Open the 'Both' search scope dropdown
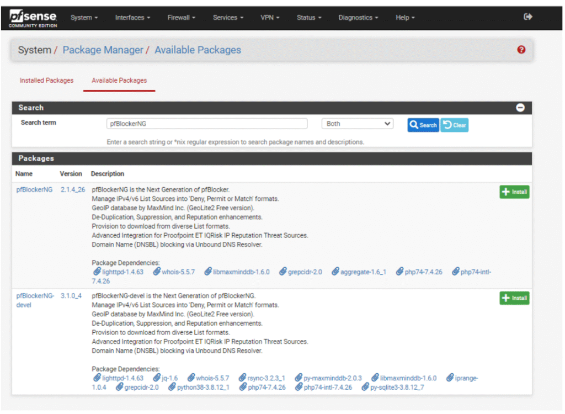The height and width of the screenshot is (414, 565). tap(357, 124)
